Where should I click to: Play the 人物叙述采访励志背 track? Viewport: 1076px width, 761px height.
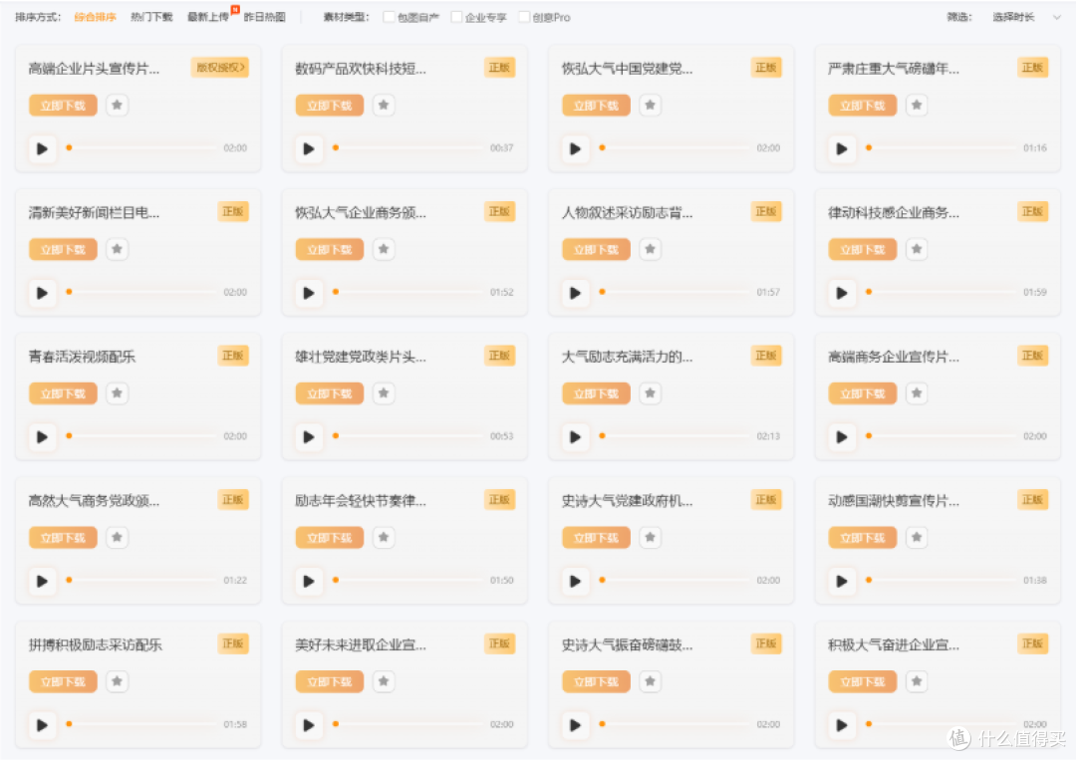[575, 292]
